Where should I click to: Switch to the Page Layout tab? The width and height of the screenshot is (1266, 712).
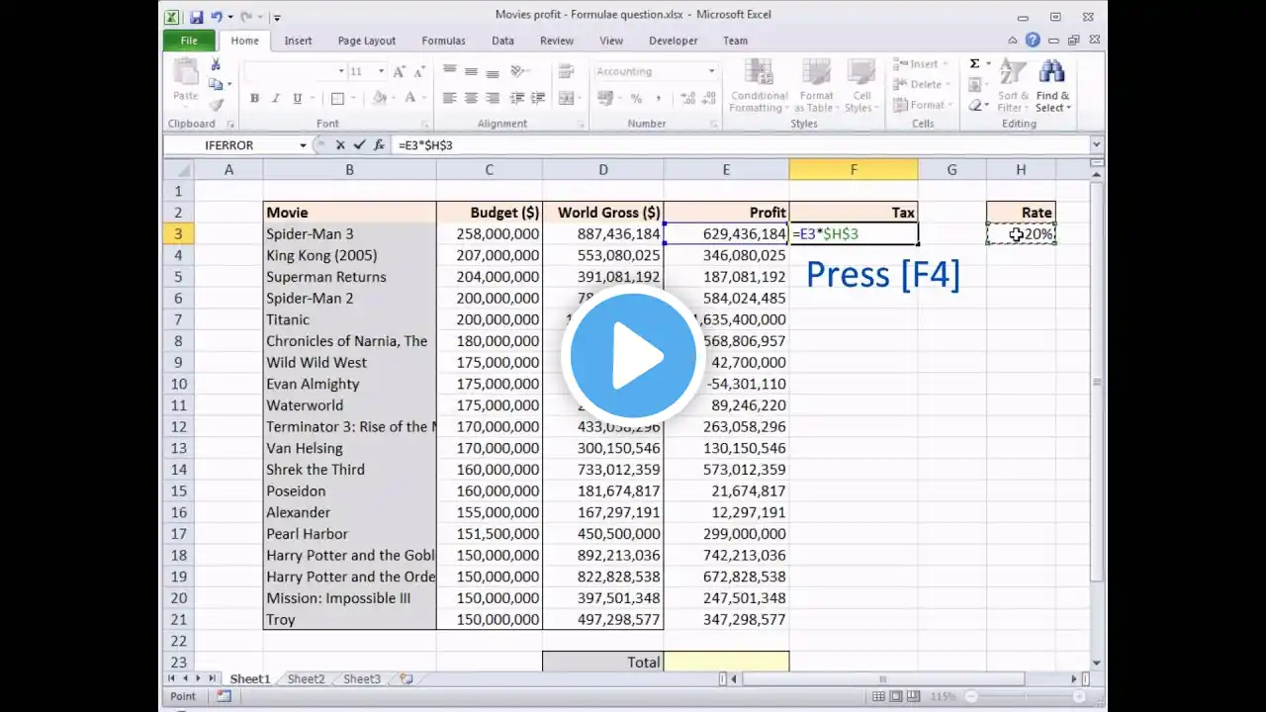coord(367,41)
